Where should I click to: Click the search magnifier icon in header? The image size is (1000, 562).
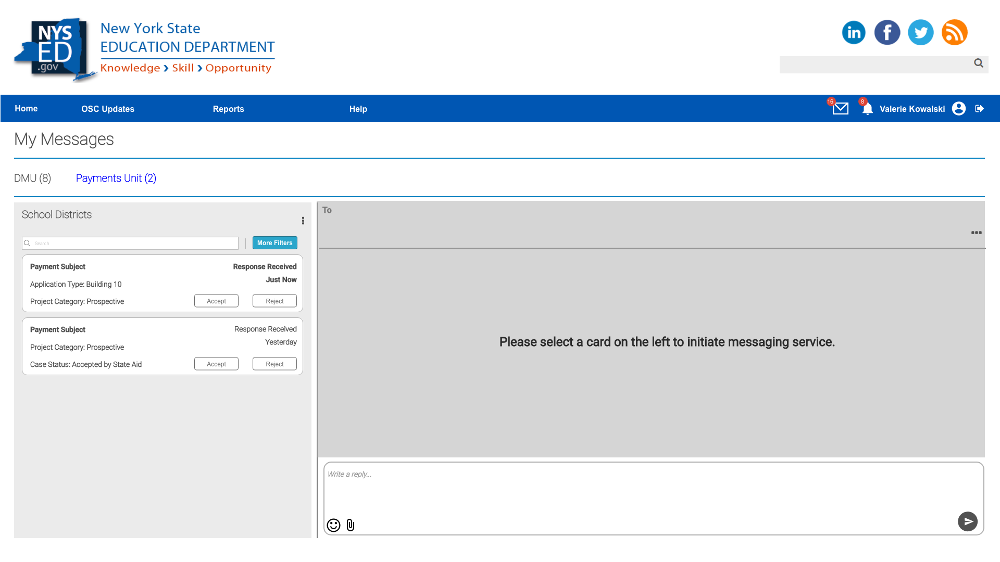pyautogui.click(x=979, y=63)
